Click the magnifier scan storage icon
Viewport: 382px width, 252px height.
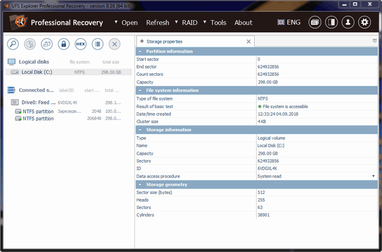point(13,44)
